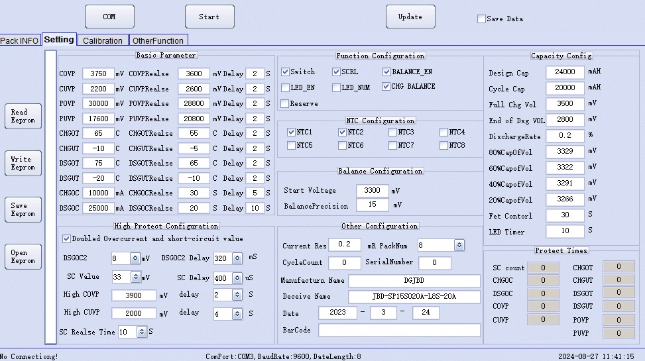Enable NTC4 sensor checkbox

pos(443,132)
